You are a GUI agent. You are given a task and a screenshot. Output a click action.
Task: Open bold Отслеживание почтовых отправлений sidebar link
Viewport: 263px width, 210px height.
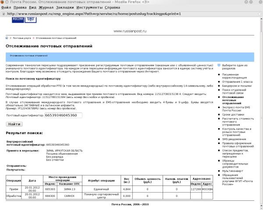point(233,100)
